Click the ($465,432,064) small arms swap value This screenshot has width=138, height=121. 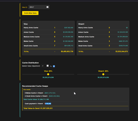54,96
